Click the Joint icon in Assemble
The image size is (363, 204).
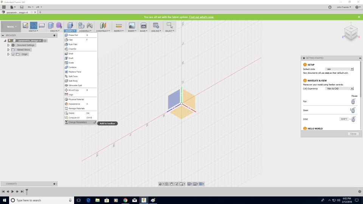(x=90, y=25)
